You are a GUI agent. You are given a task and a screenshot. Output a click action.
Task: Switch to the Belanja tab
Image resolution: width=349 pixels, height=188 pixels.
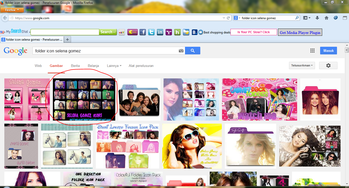coord(93,66)
